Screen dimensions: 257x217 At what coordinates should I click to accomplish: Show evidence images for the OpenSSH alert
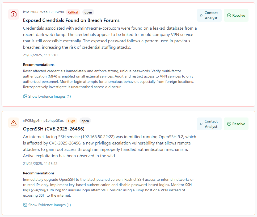point(49,205)
